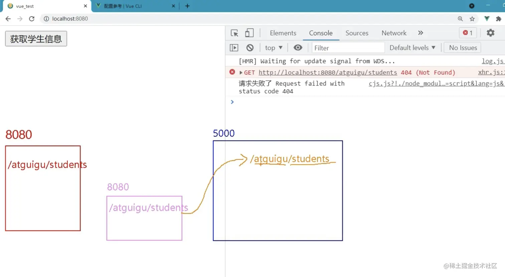Focus the console Filter field
The width and height of the screenshot is (505, 277).
(348, 48)
